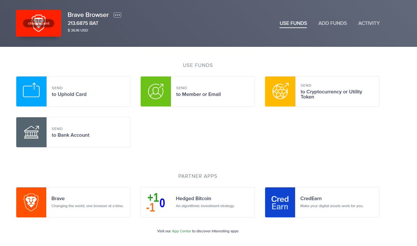Click the $ 36.16 USD value
The image size is (417, 246).
[x=78, y=31]
